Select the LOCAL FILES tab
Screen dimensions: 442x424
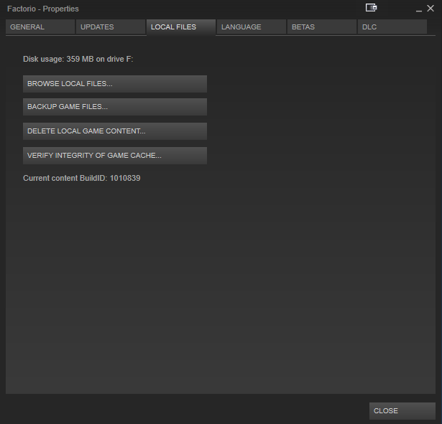pyautogui.click(x=181, y=27)
